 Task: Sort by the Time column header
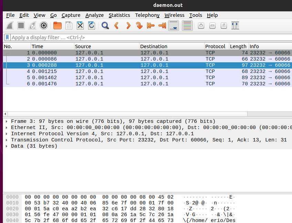(x=52, y=46)
